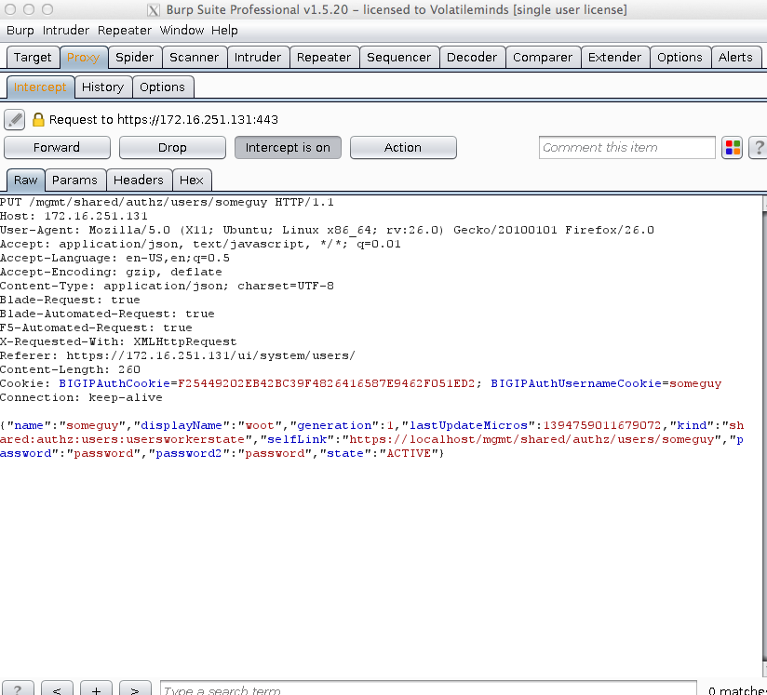Open the Action dropdown button
The width and height of the screenshot is (767, 695).
403,148
